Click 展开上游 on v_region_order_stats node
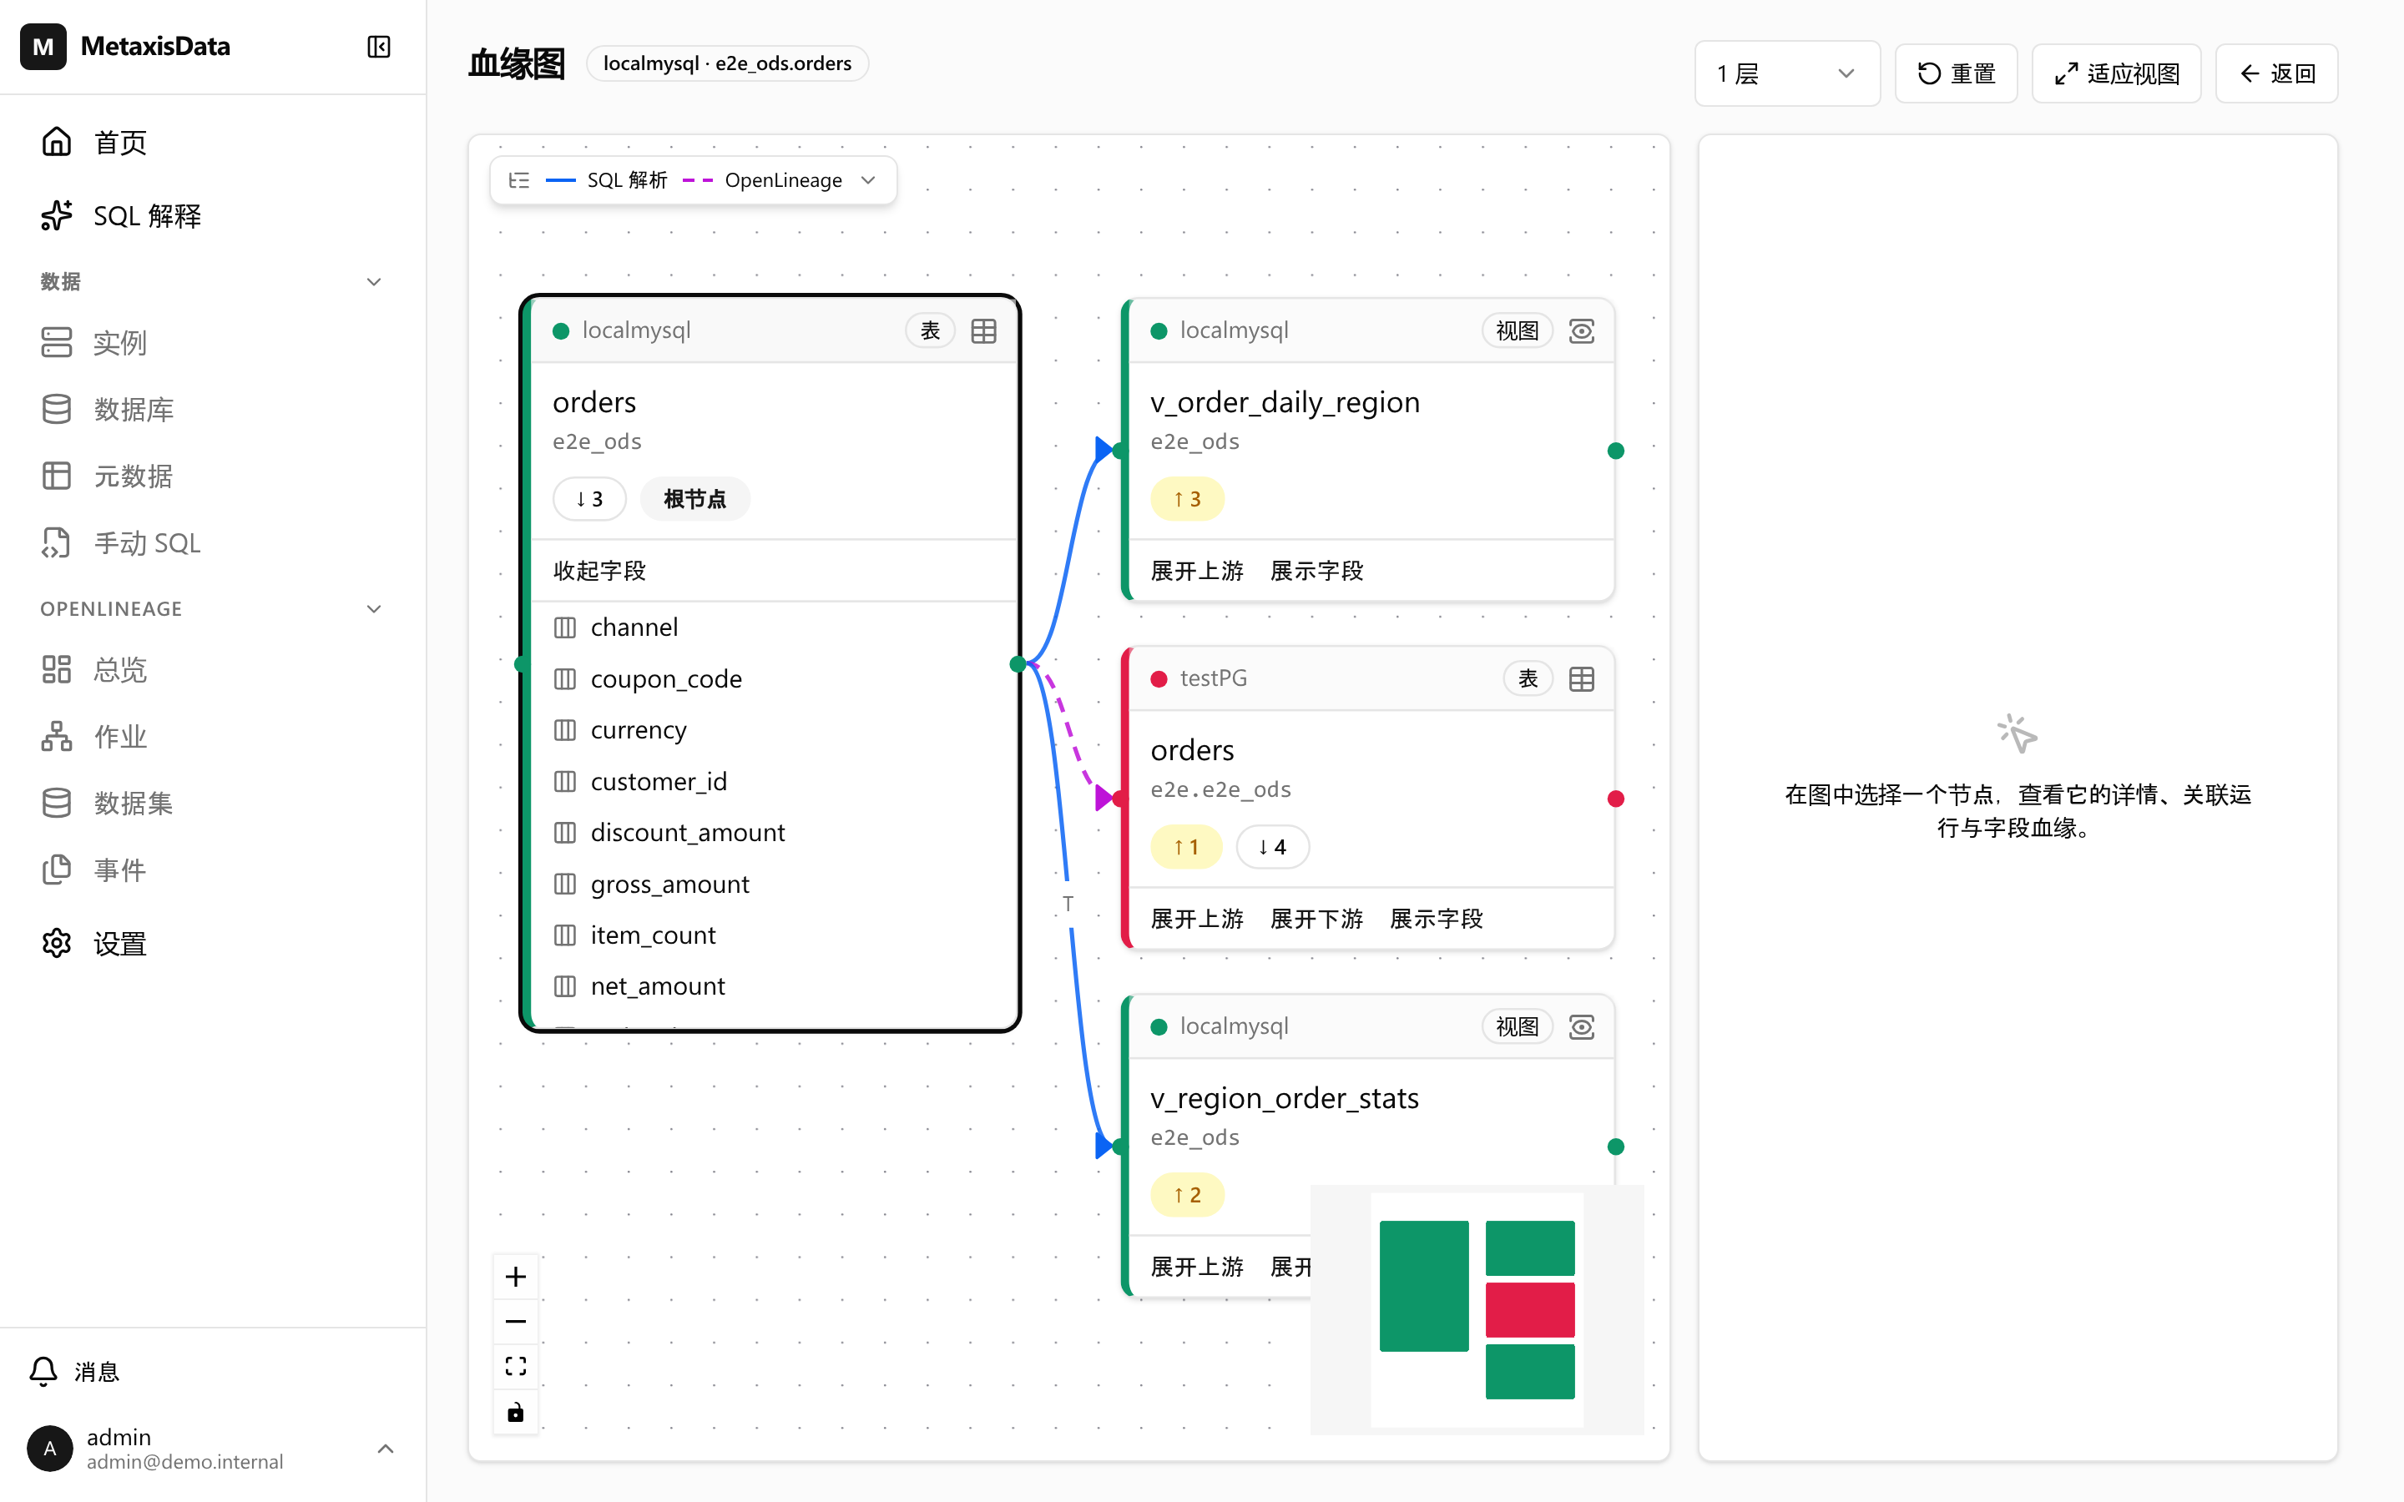The height and width of the screenshot is (1502, 2404). (1197, 1267)
